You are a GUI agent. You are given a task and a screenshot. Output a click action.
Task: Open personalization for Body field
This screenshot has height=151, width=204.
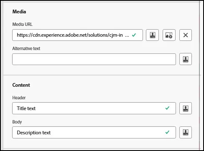[x=186, y=132]
